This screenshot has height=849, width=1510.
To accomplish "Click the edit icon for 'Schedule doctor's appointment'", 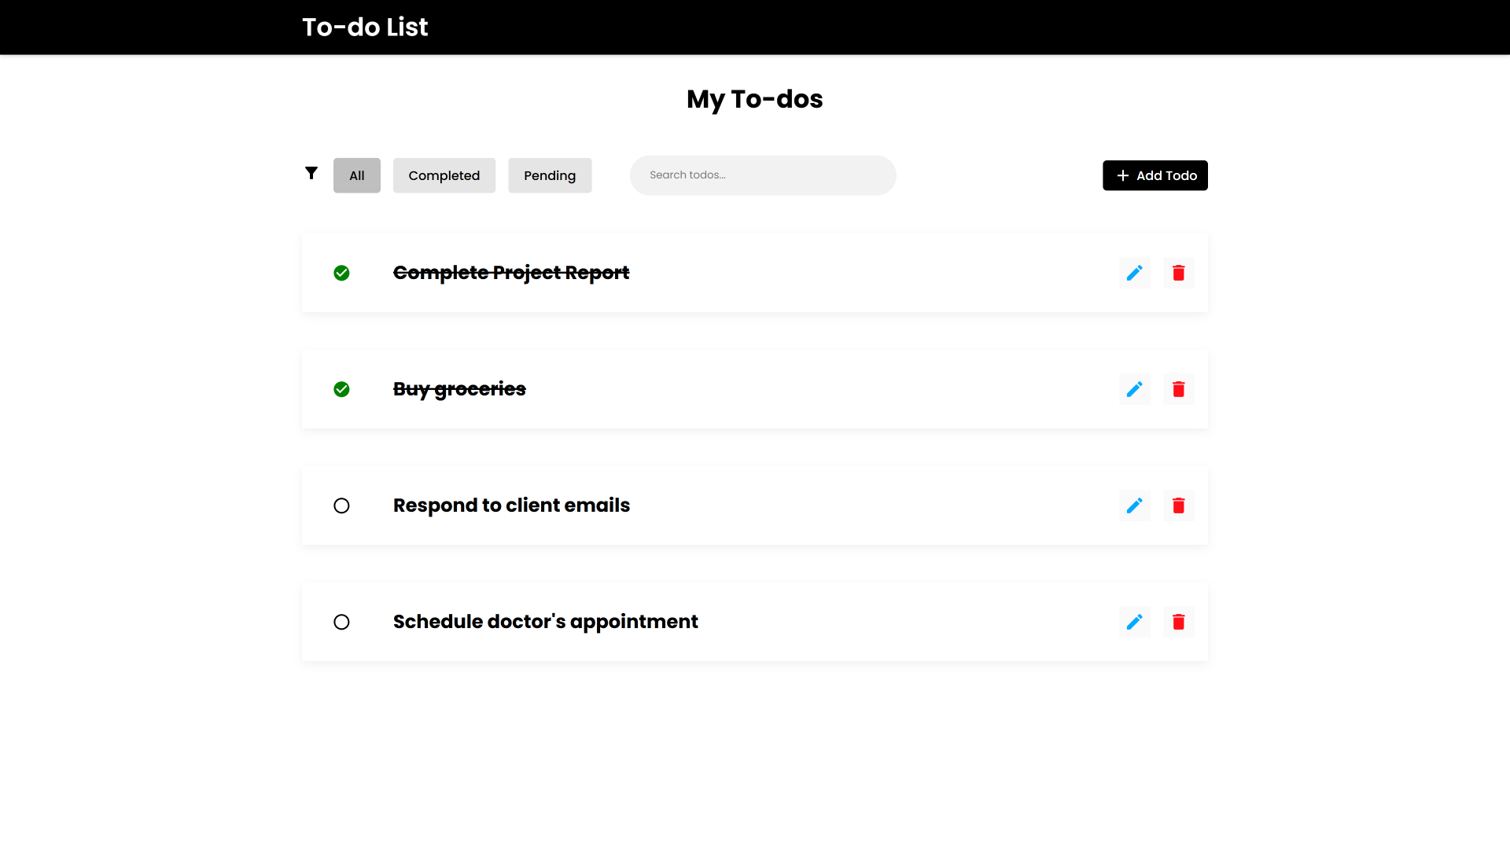I will click(1135, 621).
